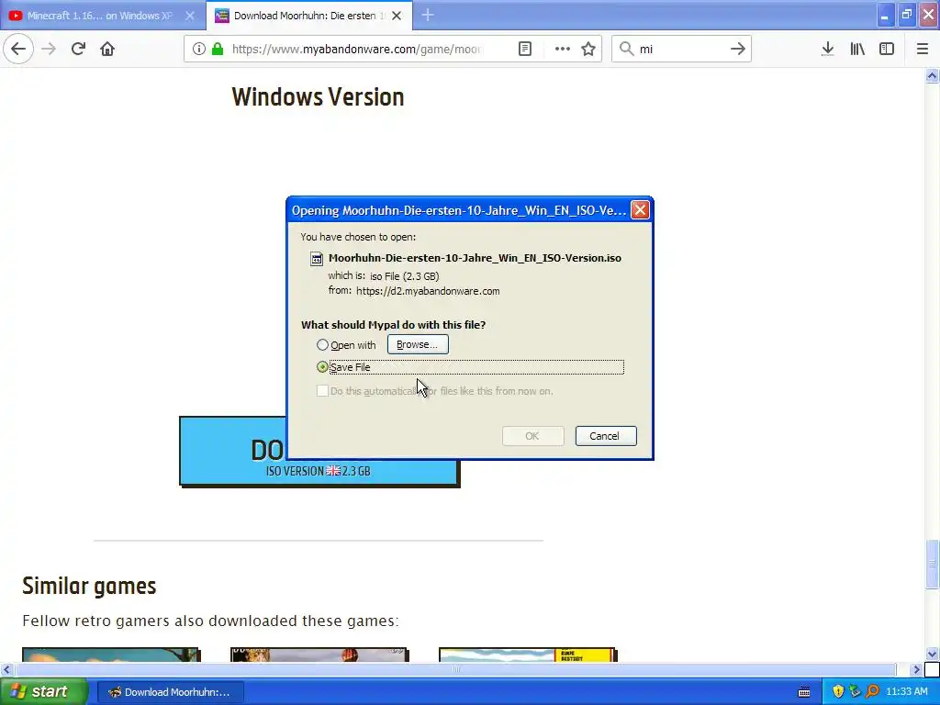Click the search box containing 'mi'
Viewport: 940px width, 705px height.
coord(681,49)
